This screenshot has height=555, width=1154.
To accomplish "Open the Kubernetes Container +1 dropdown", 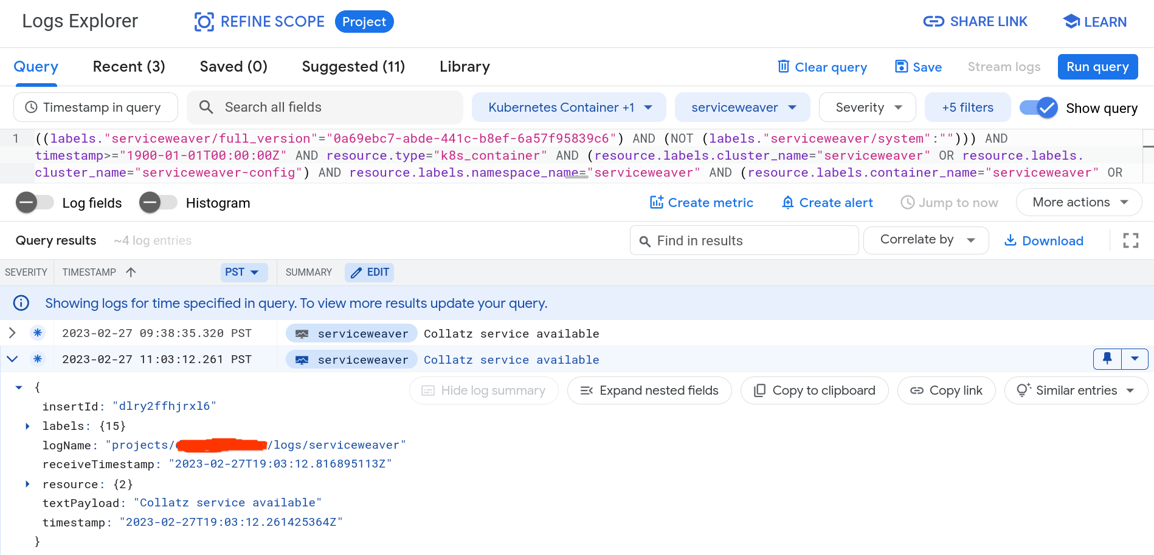I will 569,107.
